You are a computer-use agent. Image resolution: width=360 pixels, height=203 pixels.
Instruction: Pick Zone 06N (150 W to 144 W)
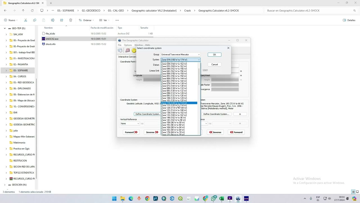[179, 79]
